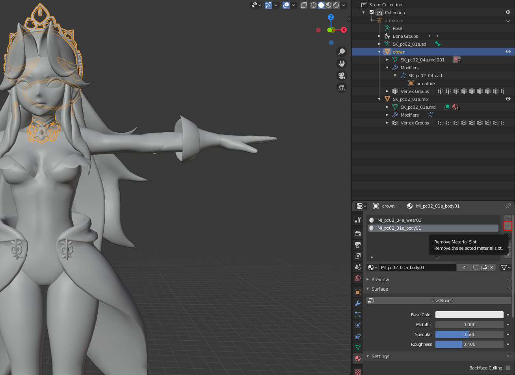Click the Metallic value field
Screen dimensions: 515x375
469,325
